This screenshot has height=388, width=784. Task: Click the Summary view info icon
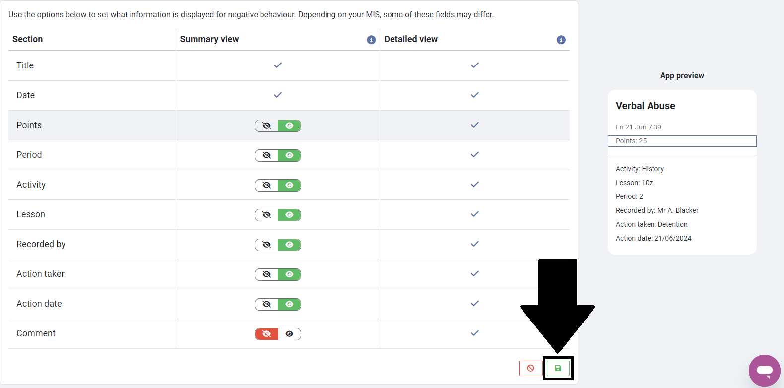pyautogui.click(x=371, y=40)
